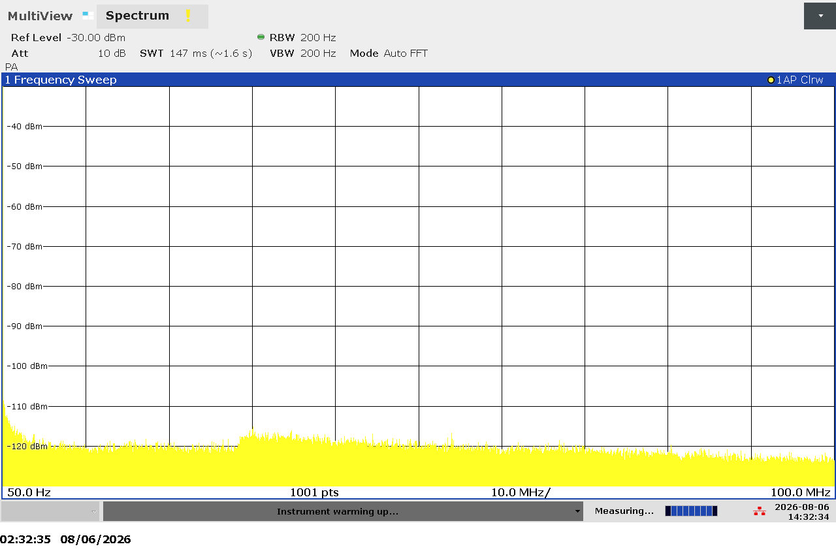Click the Instrument warming up... message text
Viewport: 836px width, 555px height.
(x=337, y=511)
